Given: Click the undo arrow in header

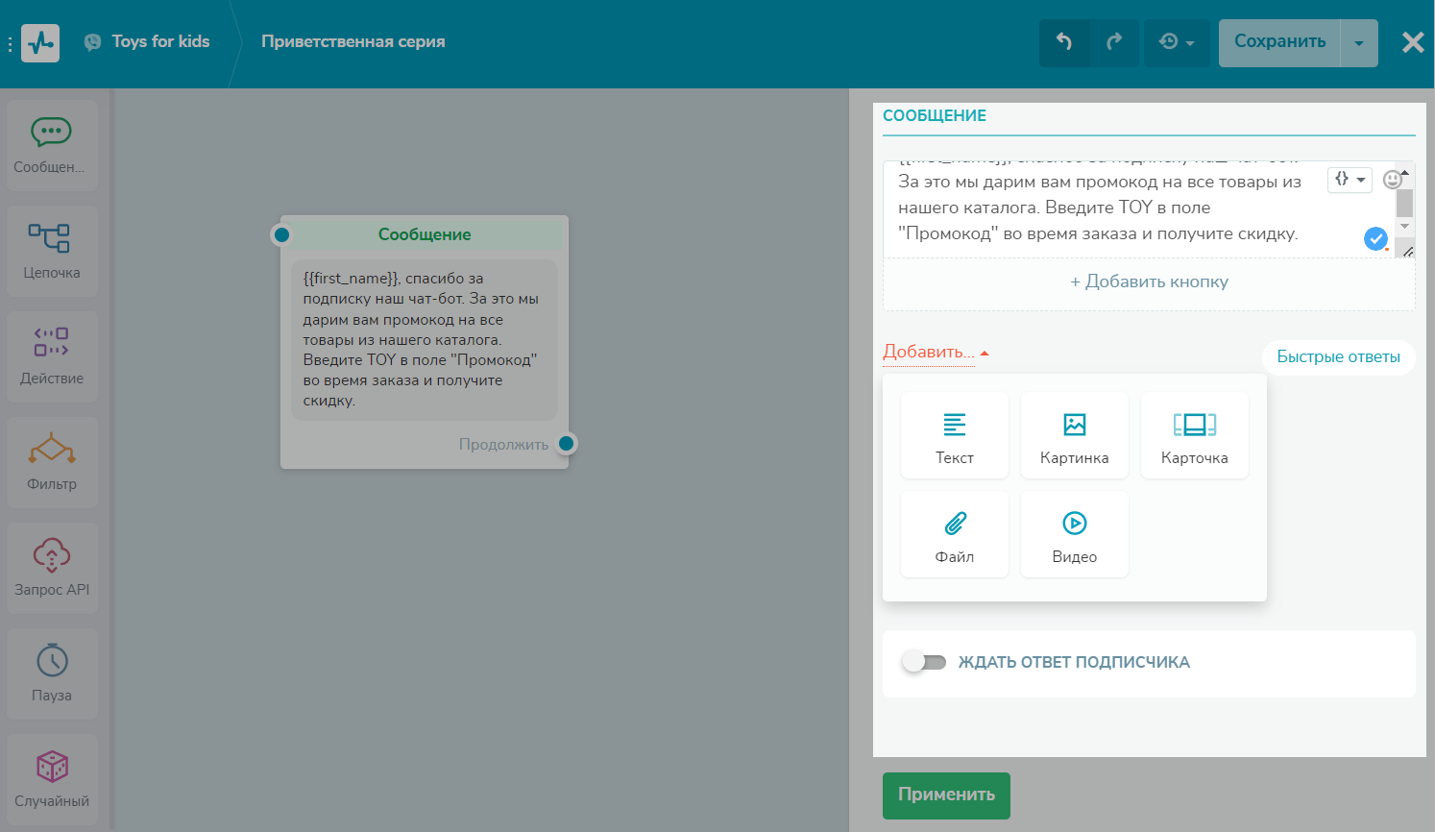Looking at the screenshot, I should 1064,42.
